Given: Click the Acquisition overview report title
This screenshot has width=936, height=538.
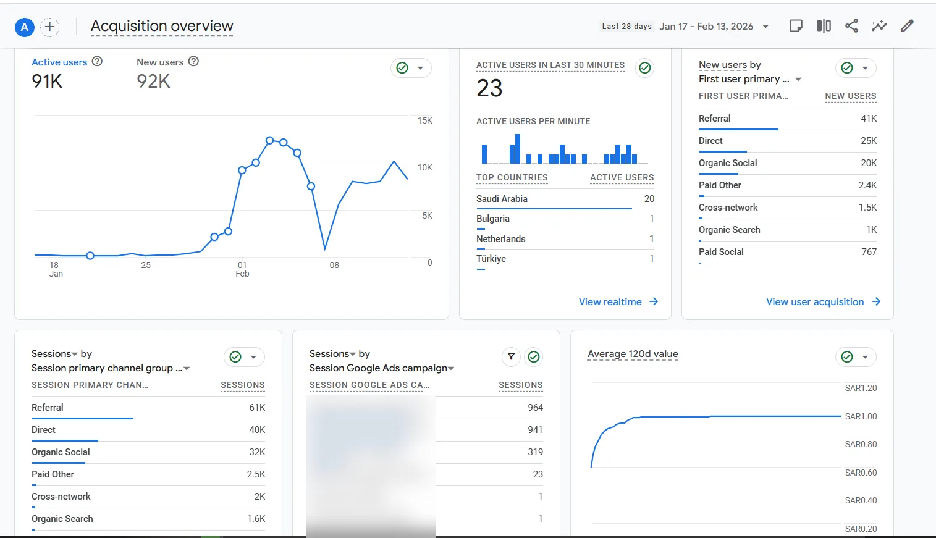Looking at the screenshot, I should tap(162, 26).
